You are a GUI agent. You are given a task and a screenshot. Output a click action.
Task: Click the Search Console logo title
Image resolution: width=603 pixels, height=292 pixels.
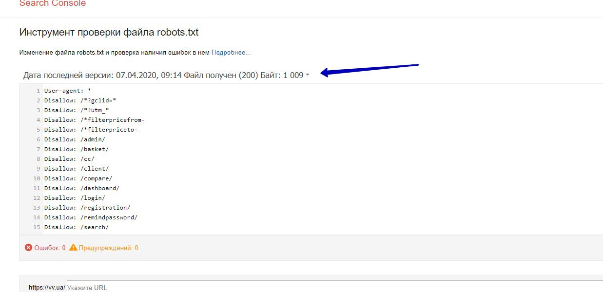point(53,3)
